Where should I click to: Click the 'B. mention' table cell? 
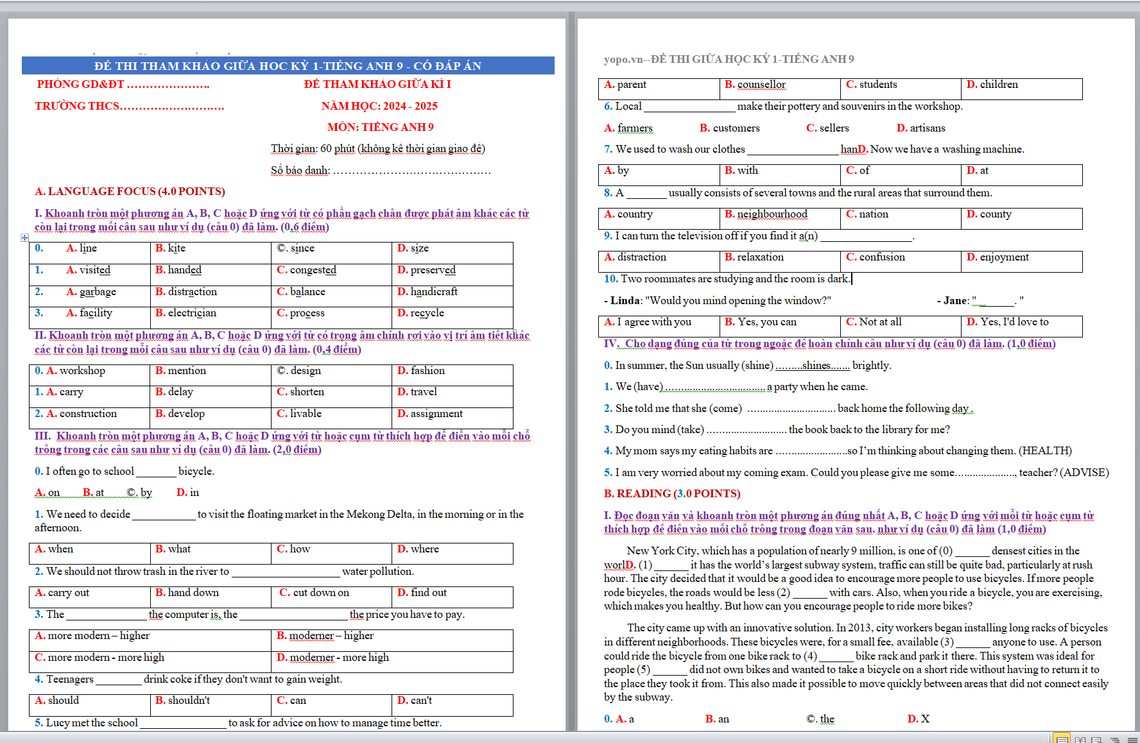pyautogui.click(x=211, y=375)
